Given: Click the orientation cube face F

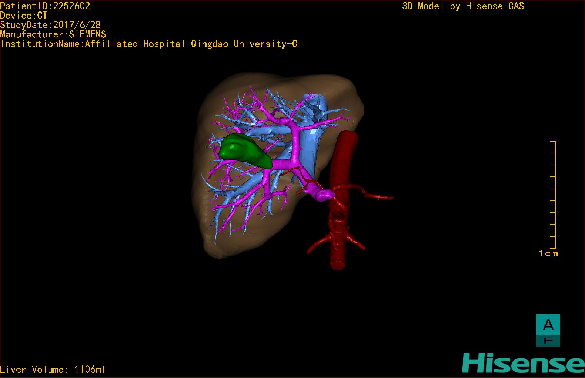Looking at the screenshot, I should pos(548,341).
